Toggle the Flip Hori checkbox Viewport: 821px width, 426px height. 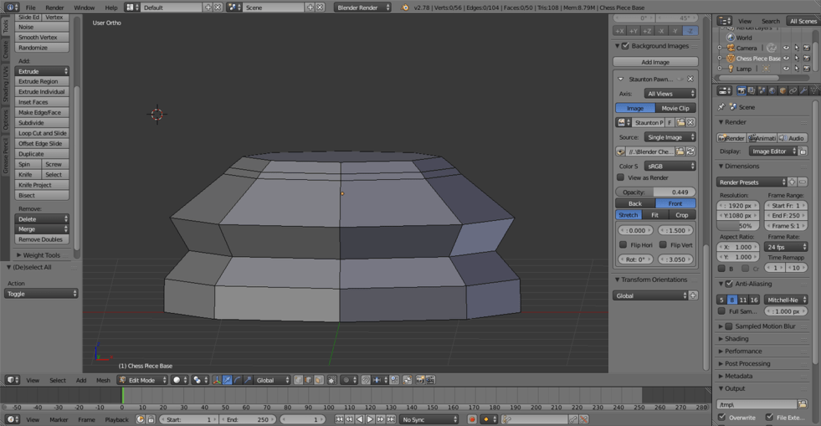point(623,245)
